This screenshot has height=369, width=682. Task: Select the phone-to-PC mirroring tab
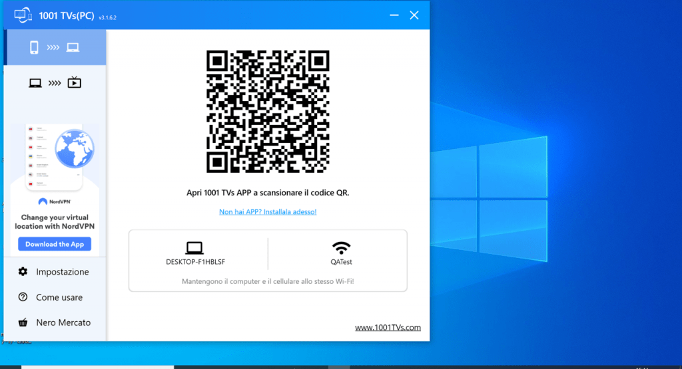click(55, 47)
